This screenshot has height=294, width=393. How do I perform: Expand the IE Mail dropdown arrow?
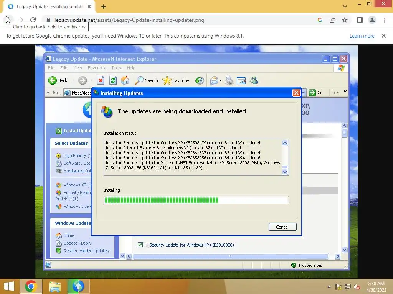tap(220, 80)
